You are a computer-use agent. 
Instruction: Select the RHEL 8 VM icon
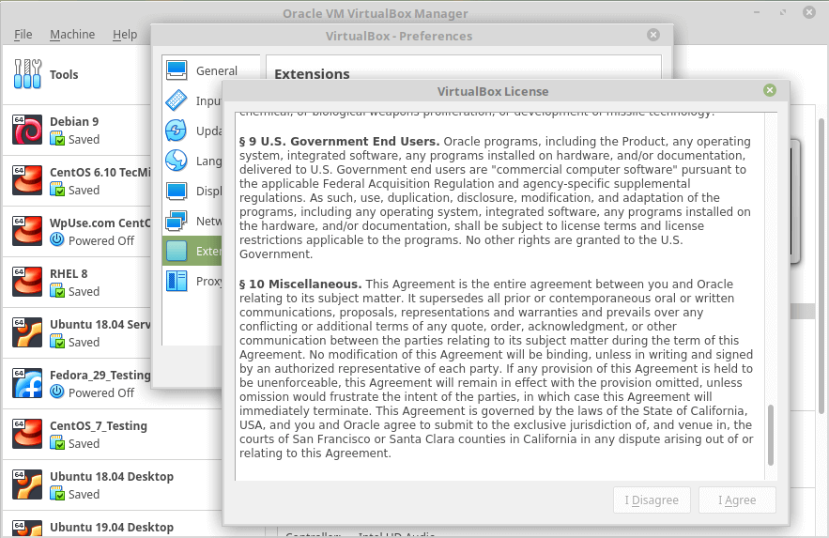click(27, 282)
